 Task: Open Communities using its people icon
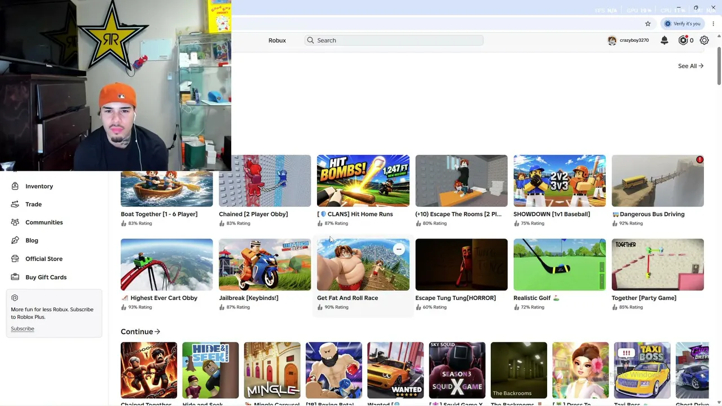[x=15, y=222]
